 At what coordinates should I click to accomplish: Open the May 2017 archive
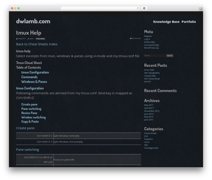click(148, 105)
